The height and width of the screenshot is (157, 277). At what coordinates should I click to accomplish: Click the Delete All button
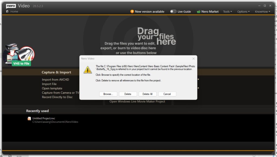click(x=147, y=94)
